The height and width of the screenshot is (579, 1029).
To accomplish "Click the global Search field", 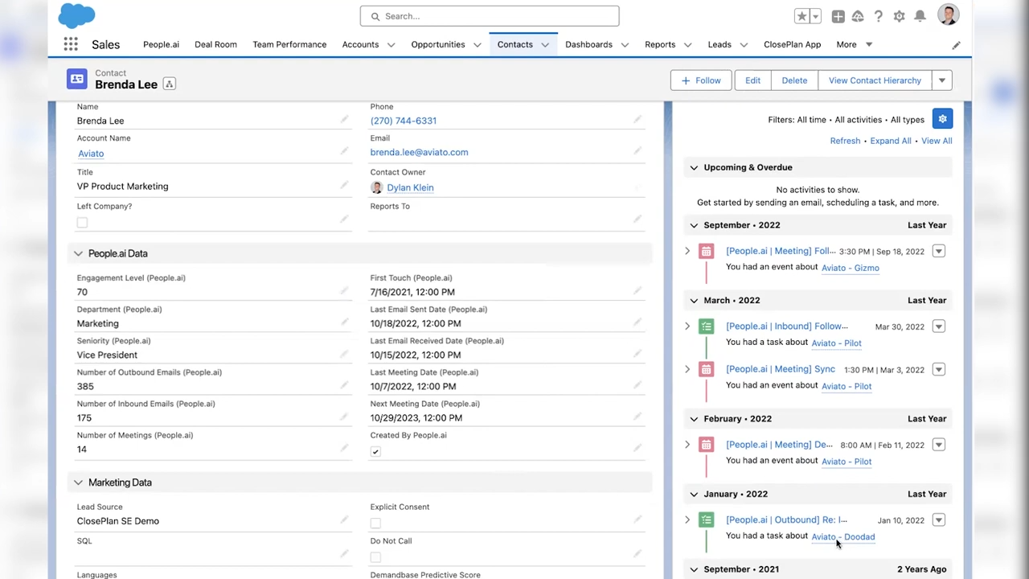I will (x=490, y=16).
